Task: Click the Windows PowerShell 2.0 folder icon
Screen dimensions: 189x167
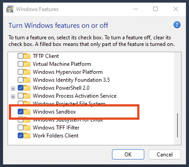Action: pos(27,88)
